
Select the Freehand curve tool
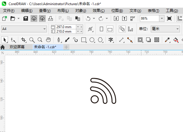click(75, 40)
